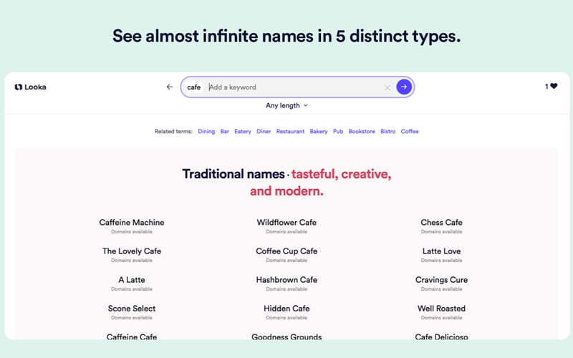Remove the cafe keyword chip
573x358 pixels.
coord(193,87)
